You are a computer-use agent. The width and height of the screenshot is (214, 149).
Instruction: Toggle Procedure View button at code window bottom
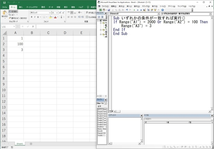tap(110, 111)
